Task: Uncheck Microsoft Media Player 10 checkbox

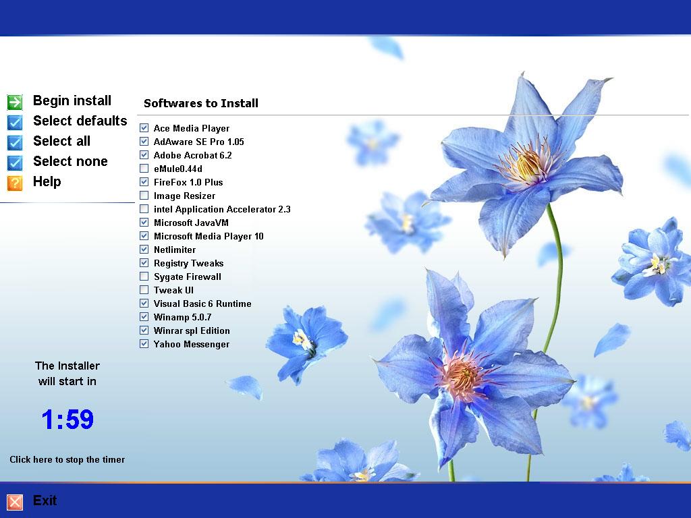Action: click(x=144, y=235)
